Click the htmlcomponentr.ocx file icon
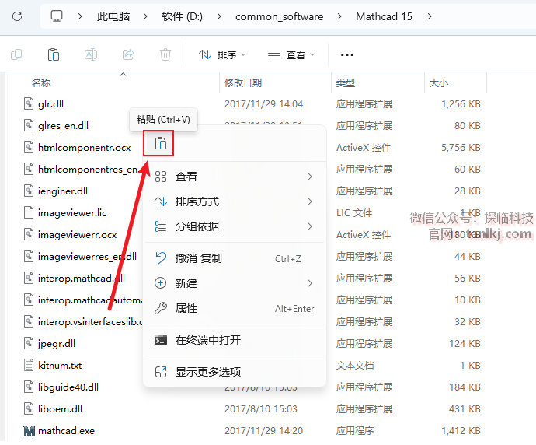Screen dimensions: 536x445 [29, 147]
